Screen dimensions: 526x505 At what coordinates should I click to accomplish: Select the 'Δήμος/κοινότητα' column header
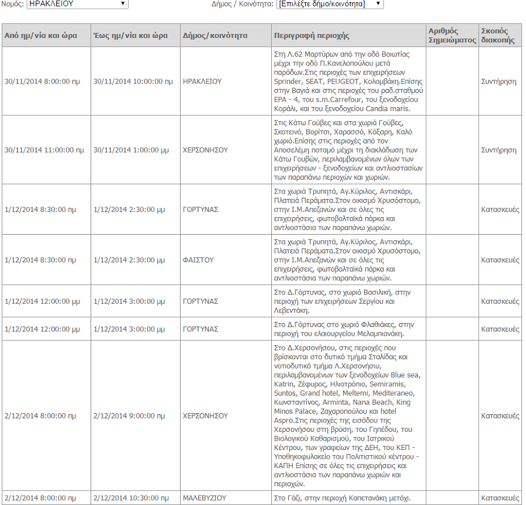tap(215, 36)
